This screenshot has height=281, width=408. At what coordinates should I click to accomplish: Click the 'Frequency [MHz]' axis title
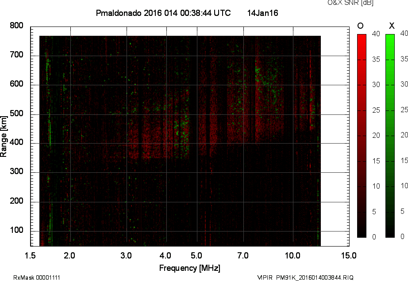190,268
